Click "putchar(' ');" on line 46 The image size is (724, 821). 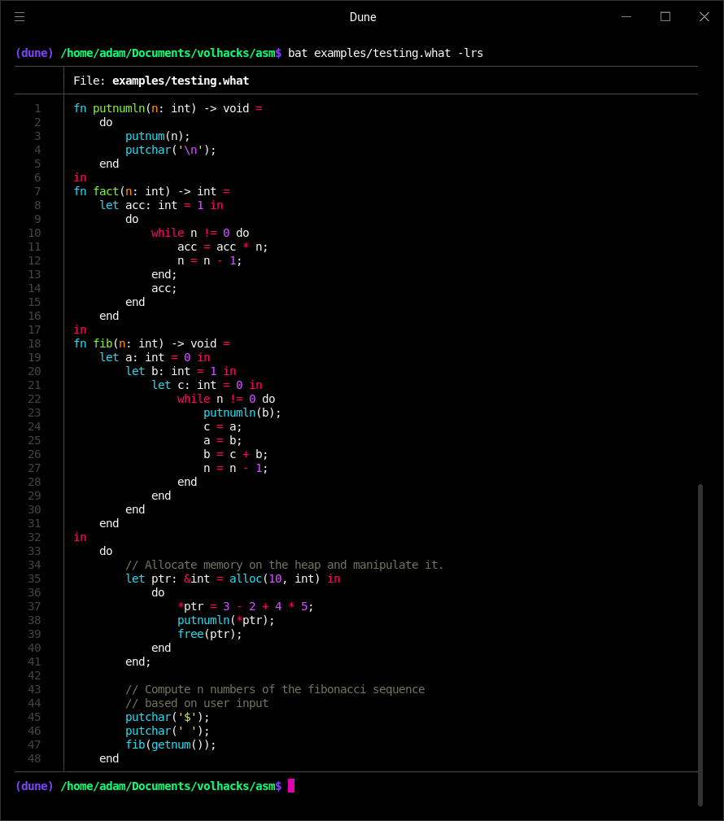(x=168, y=731)
